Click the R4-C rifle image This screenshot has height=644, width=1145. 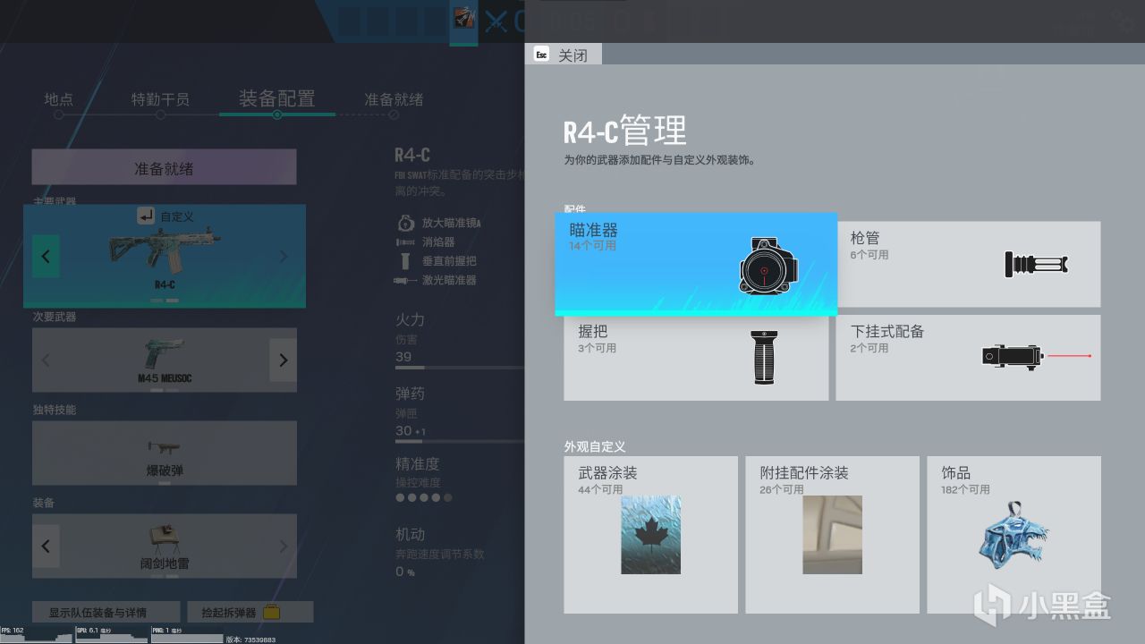165,251
